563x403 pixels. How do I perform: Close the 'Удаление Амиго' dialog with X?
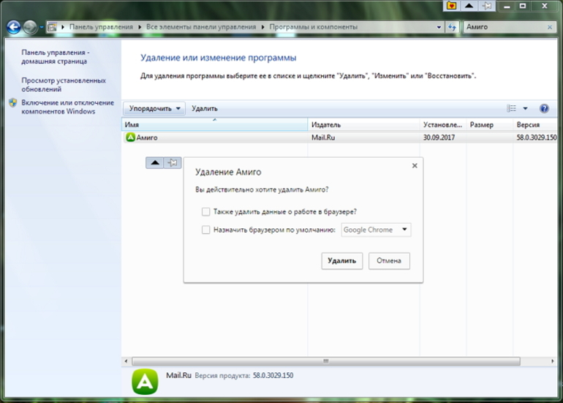[x=415, y=165]
